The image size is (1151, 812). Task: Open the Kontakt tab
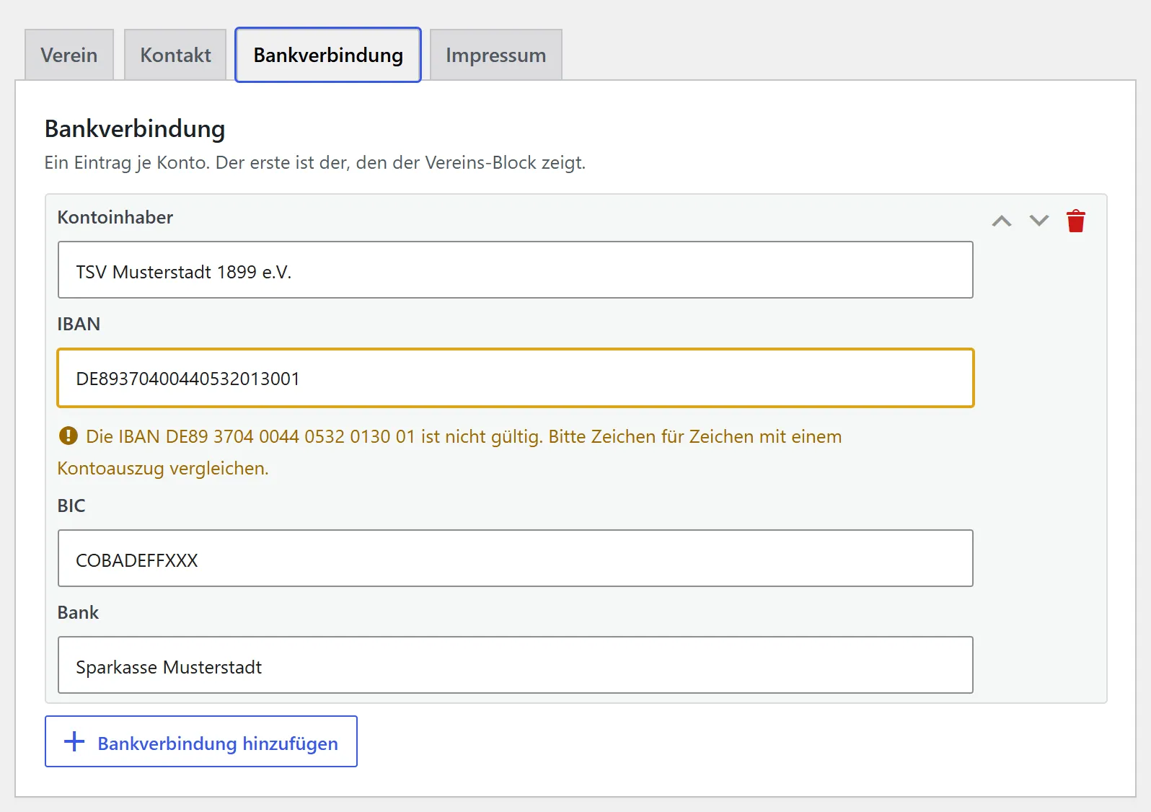(x=175, y=55)
